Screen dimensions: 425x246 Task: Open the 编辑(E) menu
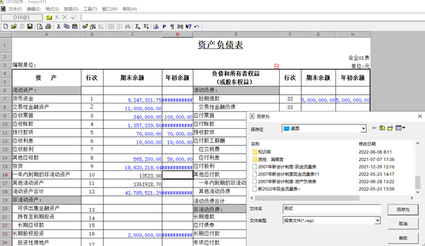(x=33, y=9)
